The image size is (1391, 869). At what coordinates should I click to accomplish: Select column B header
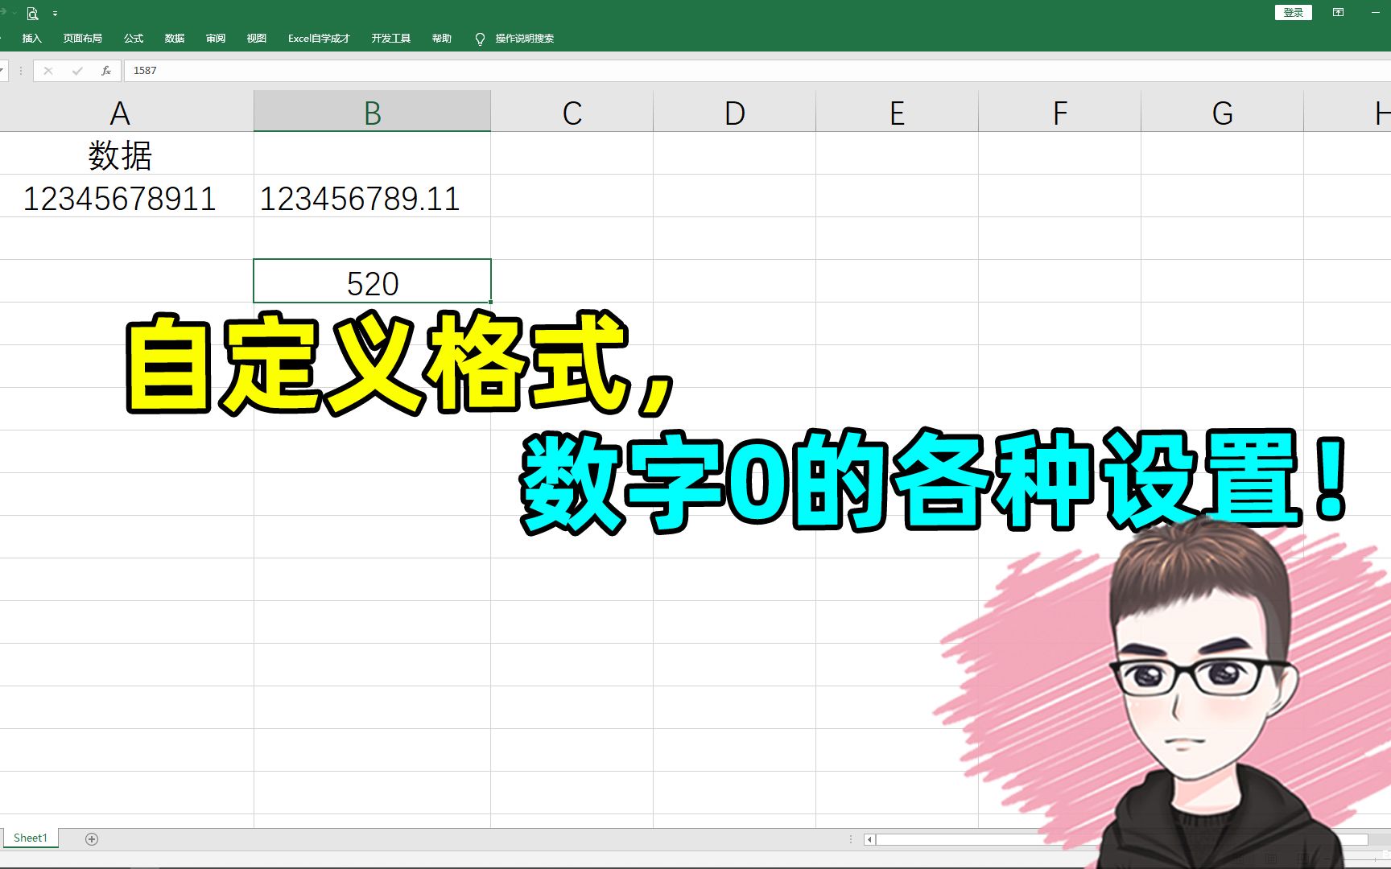click(x=372, y=113)
